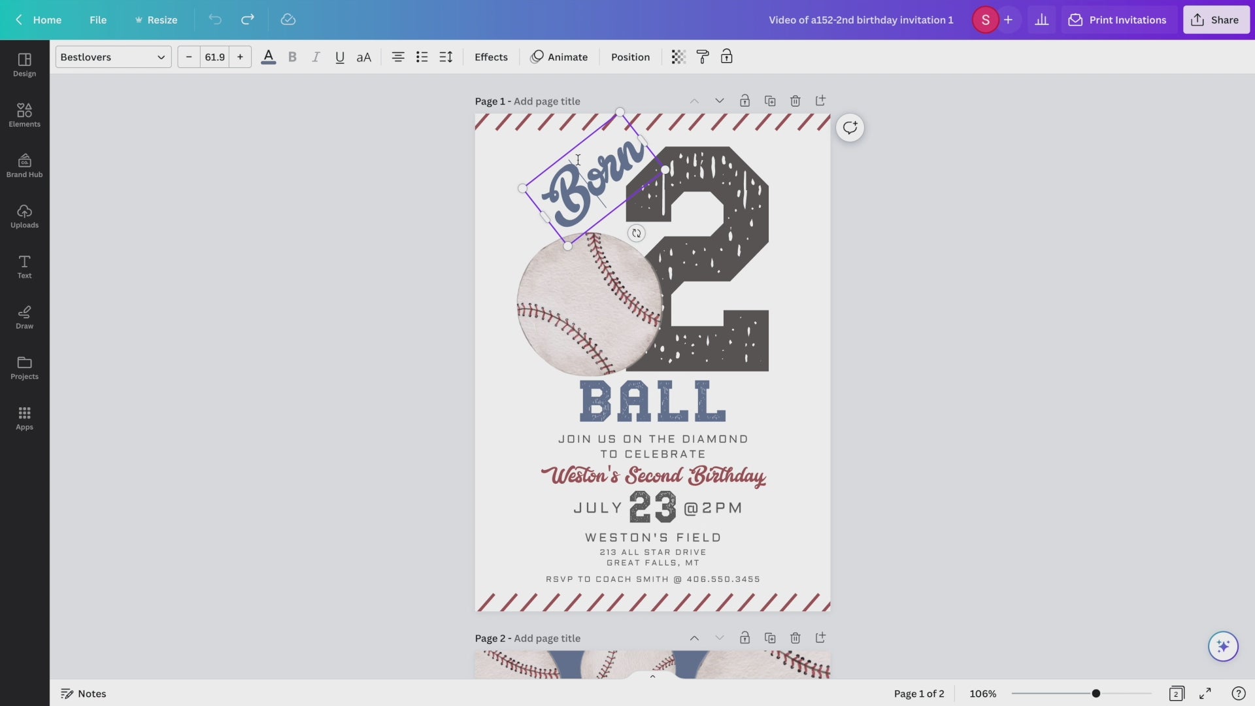The image size is (1255, 706).
Task: Duplicate Page 1 using the duplicate icon
Action: click(770, 101)
